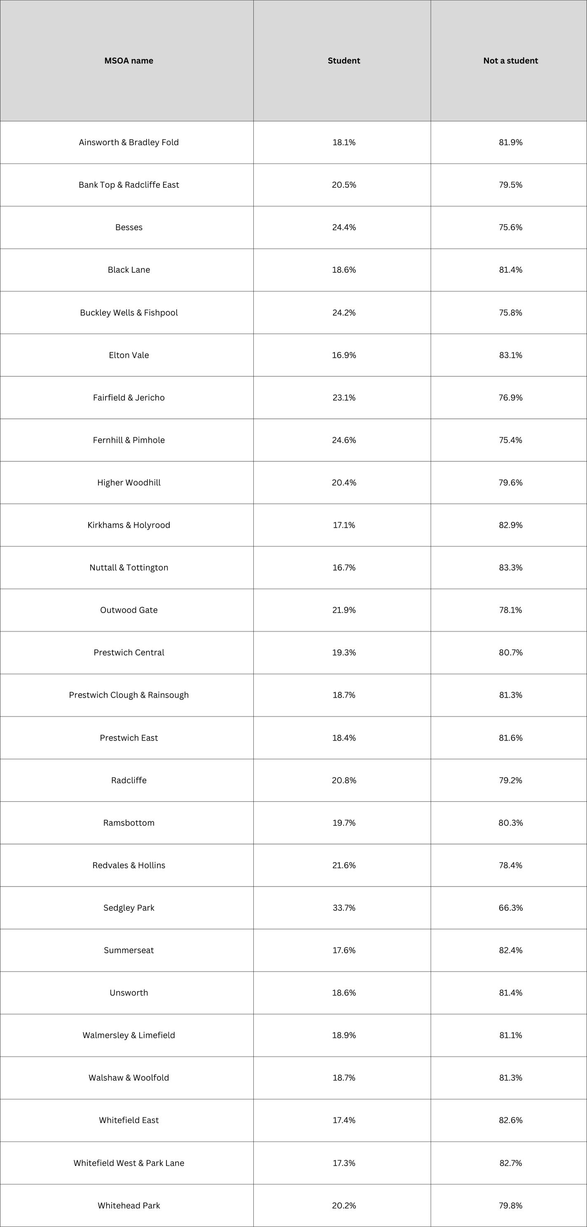587x1227 pixels.
Task: Select Nuttall & Tottington's 16.7% value
Action: 344,567
